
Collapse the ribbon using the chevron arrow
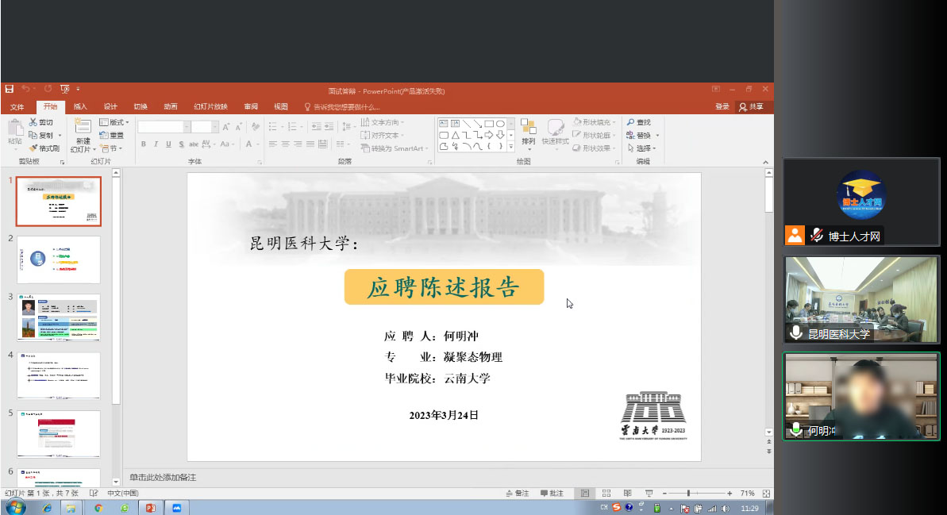[x=765, y=162]
